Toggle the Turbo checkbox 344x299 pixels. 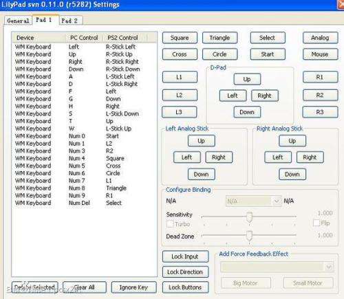pos(170,224)
